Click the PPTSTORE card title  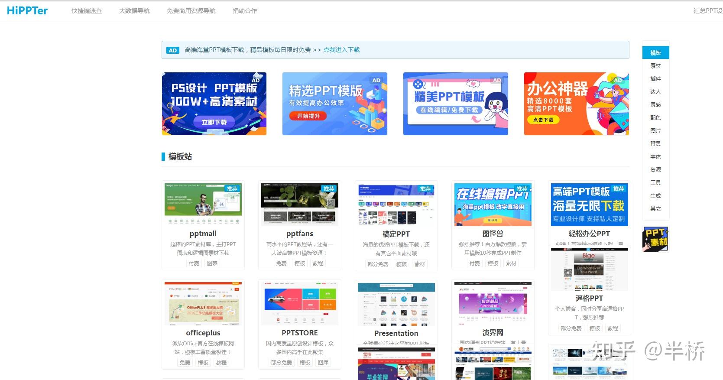pos(300,333)
